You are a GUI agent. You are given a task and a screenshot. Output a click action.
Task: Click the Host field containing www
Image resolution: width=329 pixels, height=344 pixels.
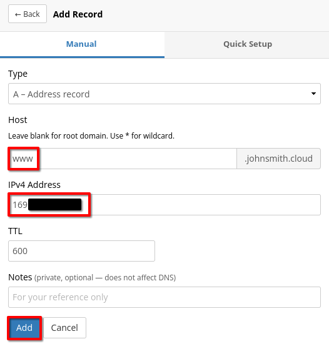point(123,159)
